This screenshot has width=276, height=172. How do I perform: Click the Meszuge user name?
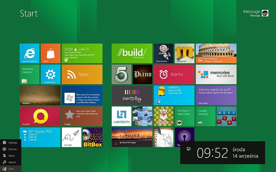coord(251,12)
